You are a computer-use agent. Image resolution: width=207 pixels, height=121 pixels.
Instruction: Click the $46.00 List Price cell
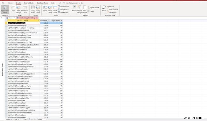[x=45, y=59]
